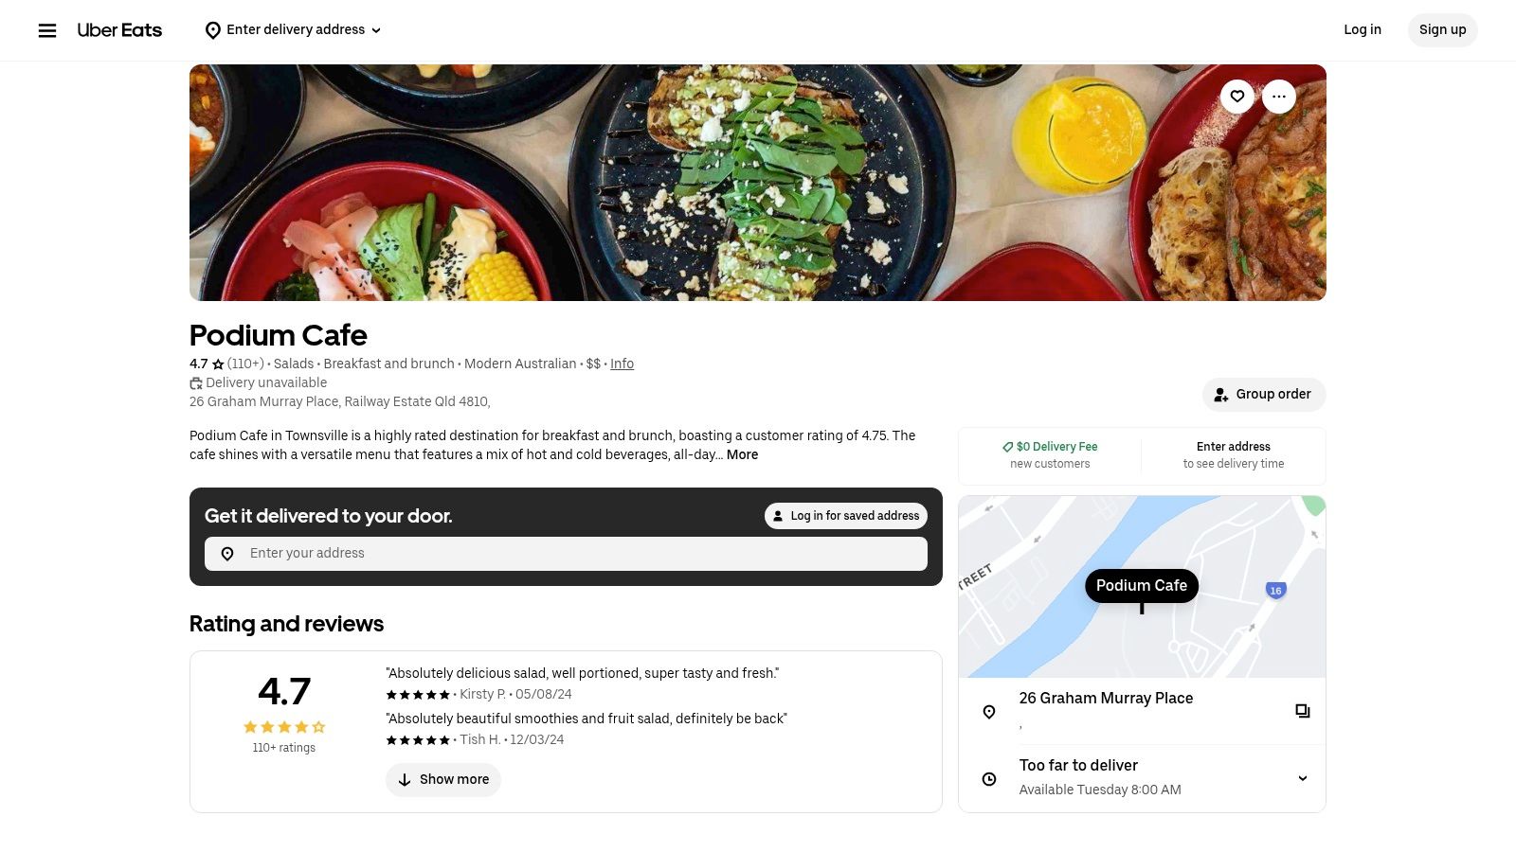Click the location pin in the address field
The height and width of the screenshot is (852, 1516).
(227, 553)
